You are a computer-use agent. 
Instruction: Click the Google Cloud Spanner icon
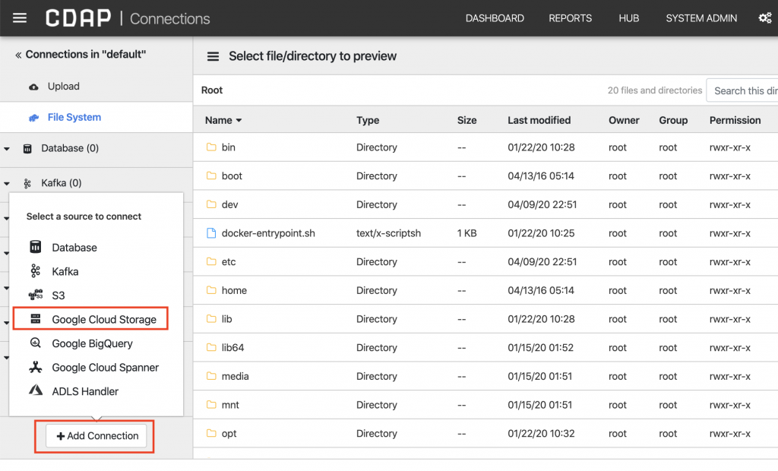pos(35,368)
